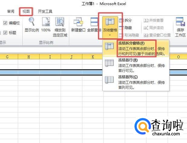
Task: Open the 开发工具 ribbon tab
Action: pos(45,11)
